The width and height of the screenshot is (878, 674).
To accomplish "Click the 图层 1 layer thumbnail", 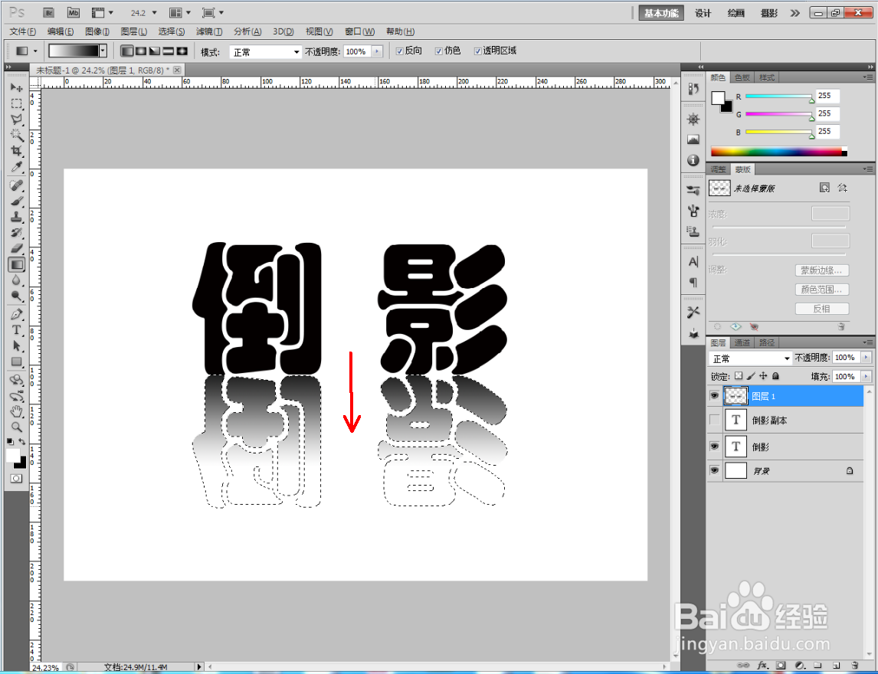I will point(734,396).
